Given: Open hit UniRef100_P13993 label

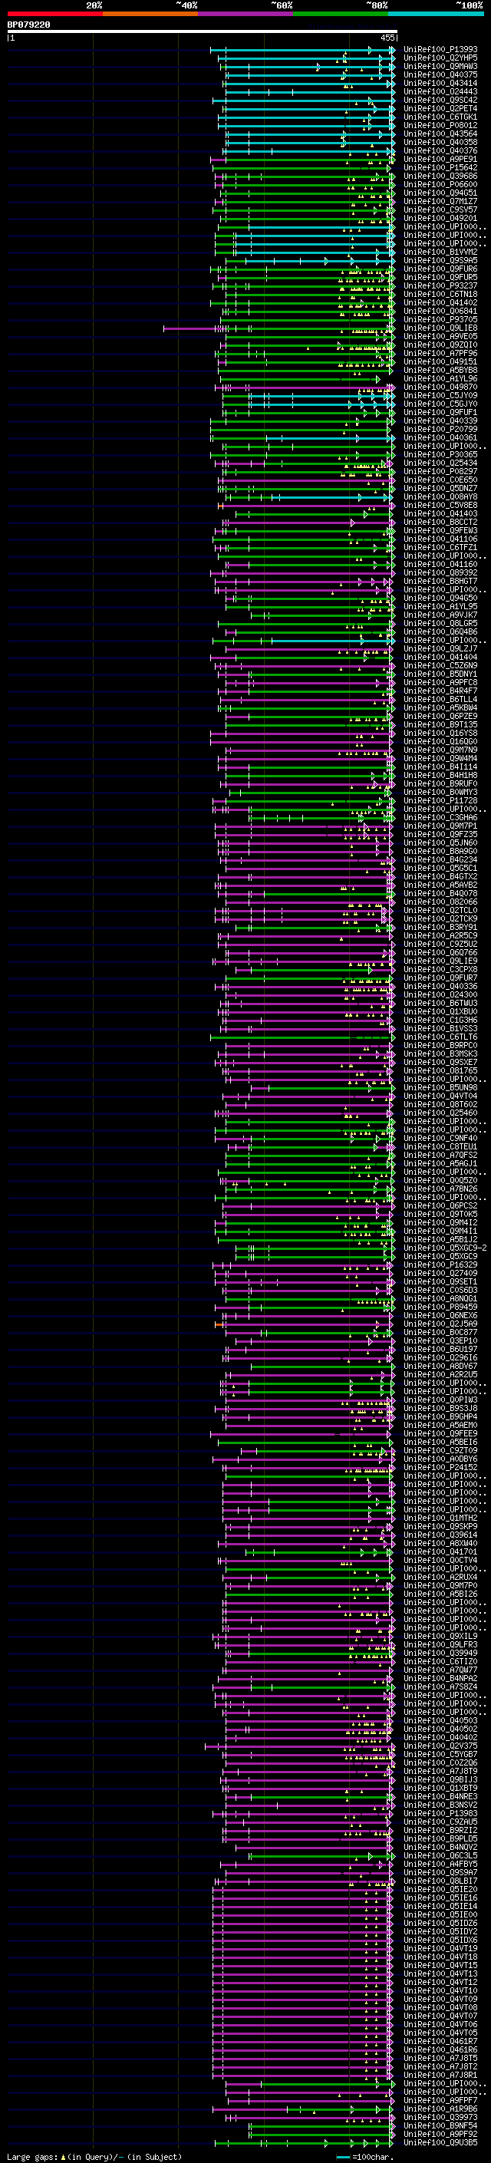Looking at the screenshot, I should (x=440, y=50).
